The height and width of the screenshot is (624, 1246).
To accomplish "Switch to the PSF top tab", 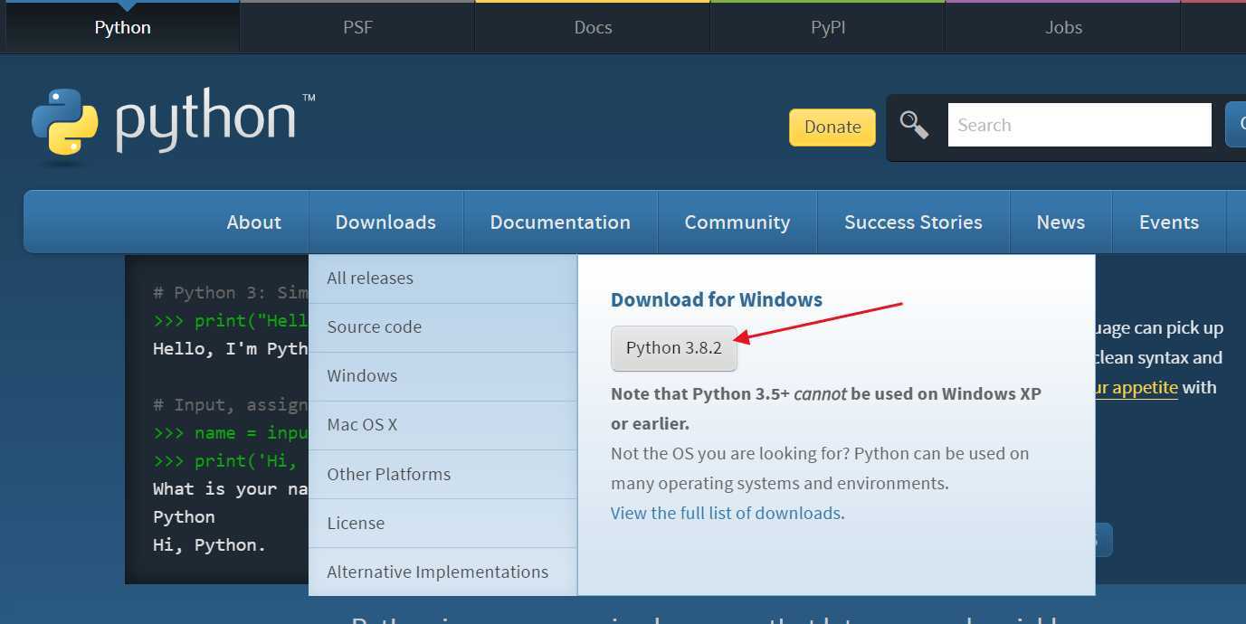I will [x=357, y=27].
